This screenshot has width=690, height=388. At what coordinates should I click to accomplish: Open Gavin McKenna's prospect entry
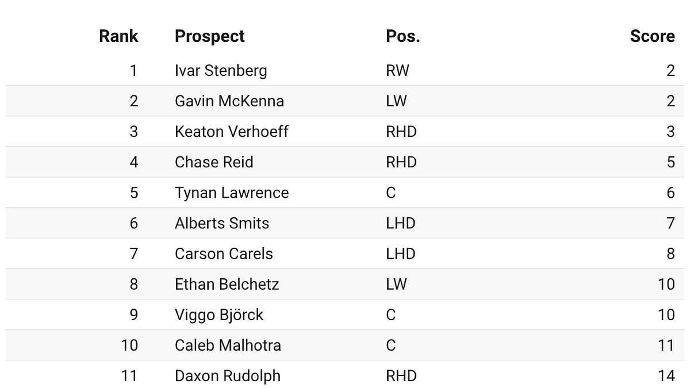229,101
